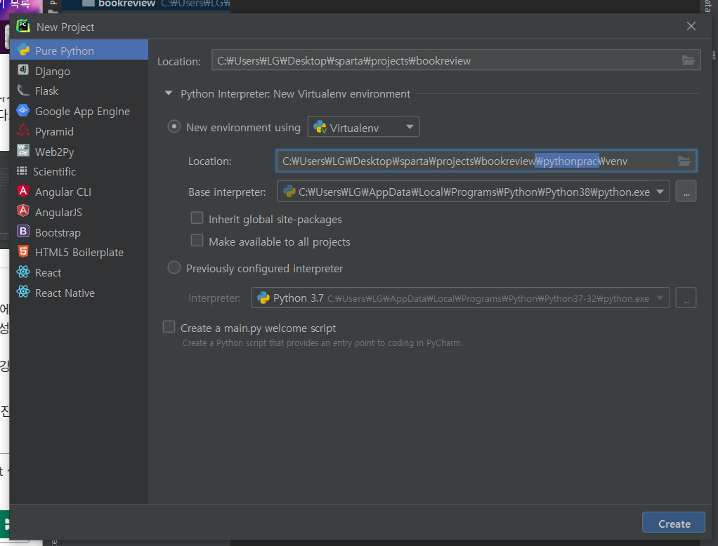Select Google App Engine project type
Image resolution: width=718 pixels, height=546 pixels.
point(79,111)
